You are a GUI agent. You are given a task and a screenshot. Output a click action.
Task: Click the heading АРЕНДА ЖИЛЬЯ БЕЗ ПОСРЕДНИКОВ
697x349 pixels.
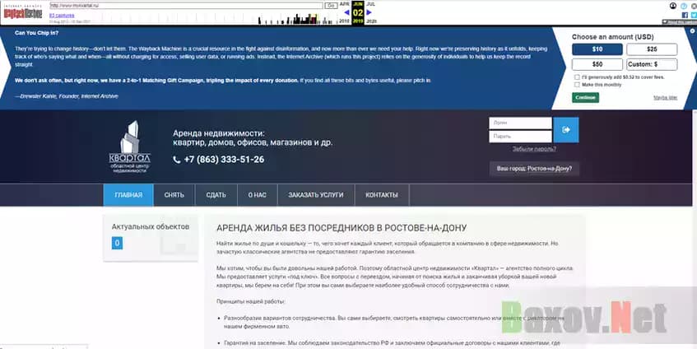pyautogui.click(x=342, y=228)
